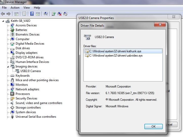Click the Uninstall device toolbar icon
This screenshot has height=137, width=183.
tap(59, 14)
